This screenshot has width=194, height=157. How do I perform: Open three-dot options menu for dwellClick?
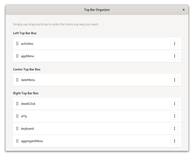pyautogui.click(x=174, y=104)
